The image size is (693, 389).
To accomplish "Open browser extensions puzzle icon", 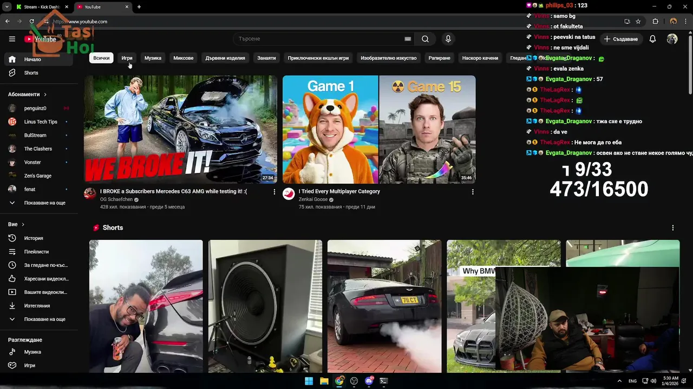I will 655,22.
